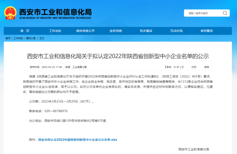
Task: Open 政务服务 from the nav bar
Action: (207, 31)
